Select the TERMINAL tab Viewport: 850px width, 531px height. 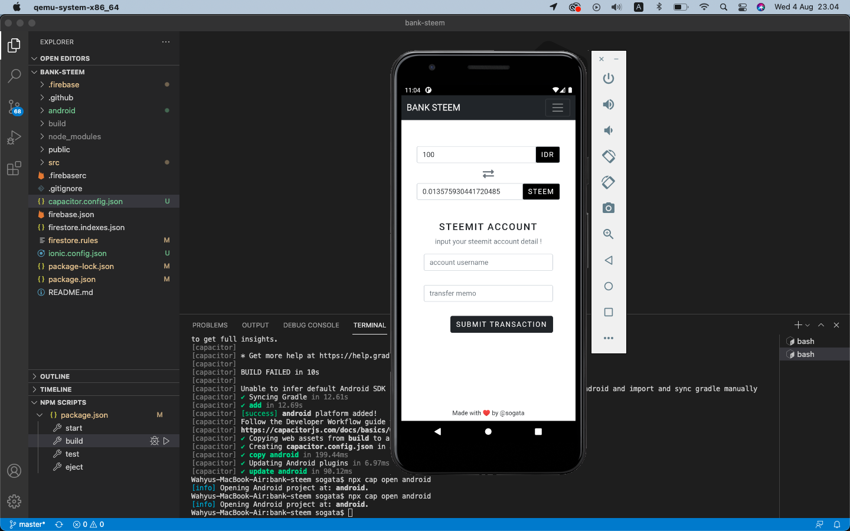coord(370,325)
